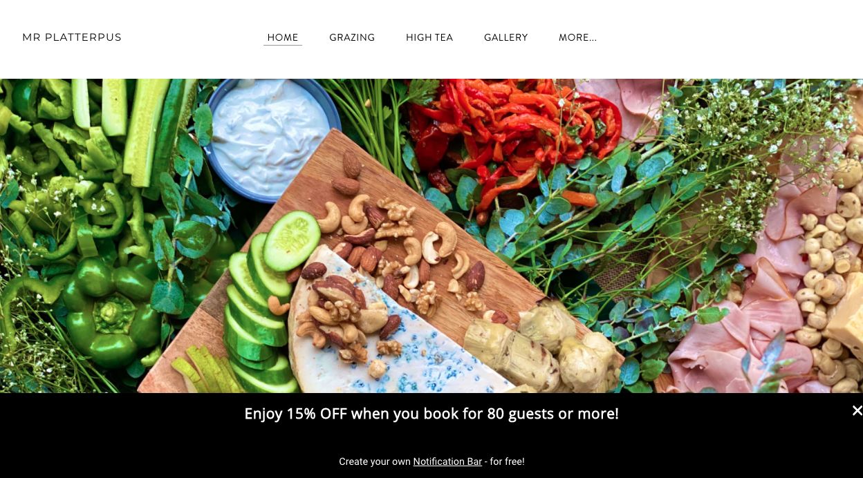Select HIGH TEA in the navigation

[x=429, y=37]
